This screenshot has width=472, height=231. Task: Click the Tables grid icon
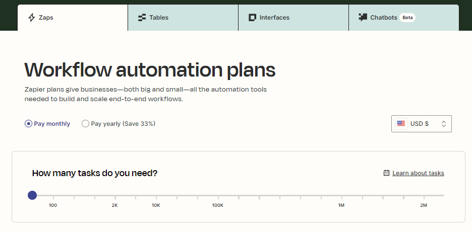tap(142, 18)
